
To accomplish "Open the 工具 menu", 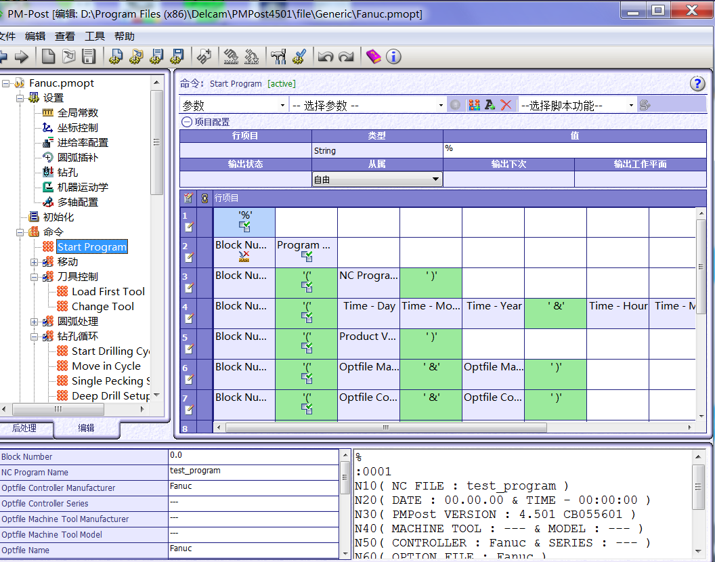I will 94,36.
